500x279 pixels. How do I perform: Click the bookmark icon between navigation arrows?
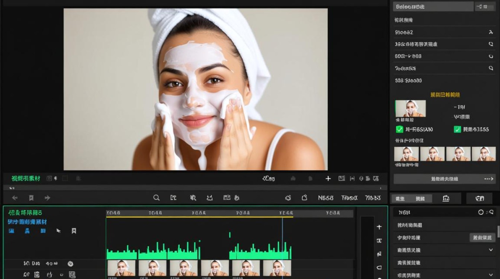click(x=31, y=198)
